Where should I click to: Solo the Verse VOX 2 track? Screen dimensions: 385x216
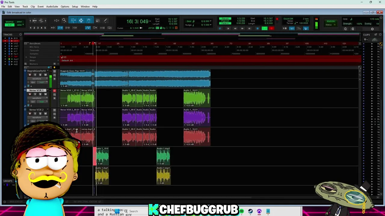click(x=40, y=114)
